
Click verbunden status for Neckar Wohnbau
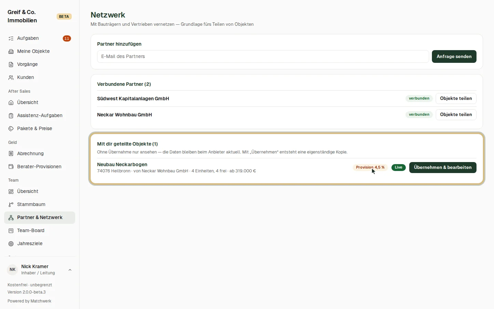coord(419,115)
